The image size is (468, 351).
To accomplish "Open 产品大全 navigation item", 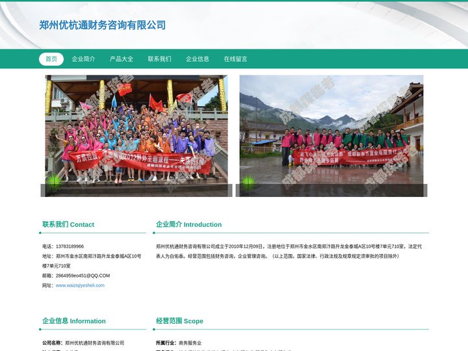I will click(x=122, y=58).
